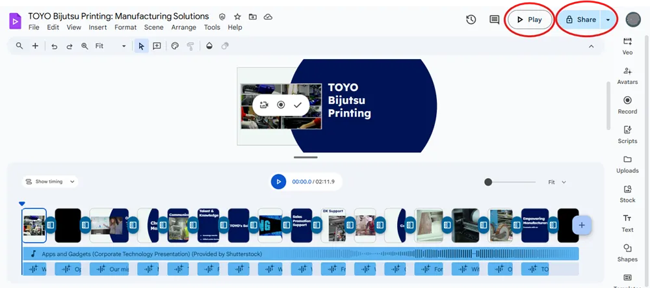Star this video document
The width and height of the screenshot is (650, 288).
[x=237, y=17]
